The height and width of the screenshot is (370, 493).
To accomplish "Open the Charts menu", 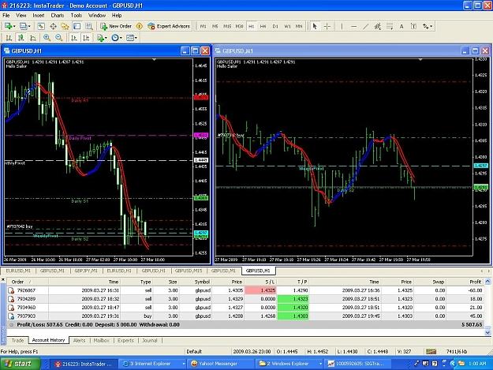I will (58, 16).
